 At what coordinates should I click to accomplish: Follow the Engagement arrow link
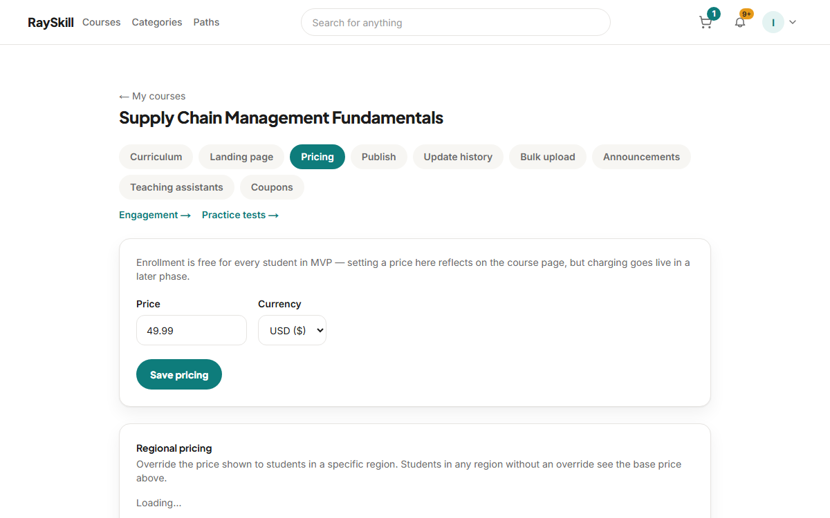point(155,215)
